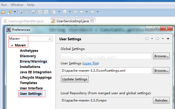Select Lifecycle Mappings page
This screenshot has width=175, height=109.
click(36, 78)
